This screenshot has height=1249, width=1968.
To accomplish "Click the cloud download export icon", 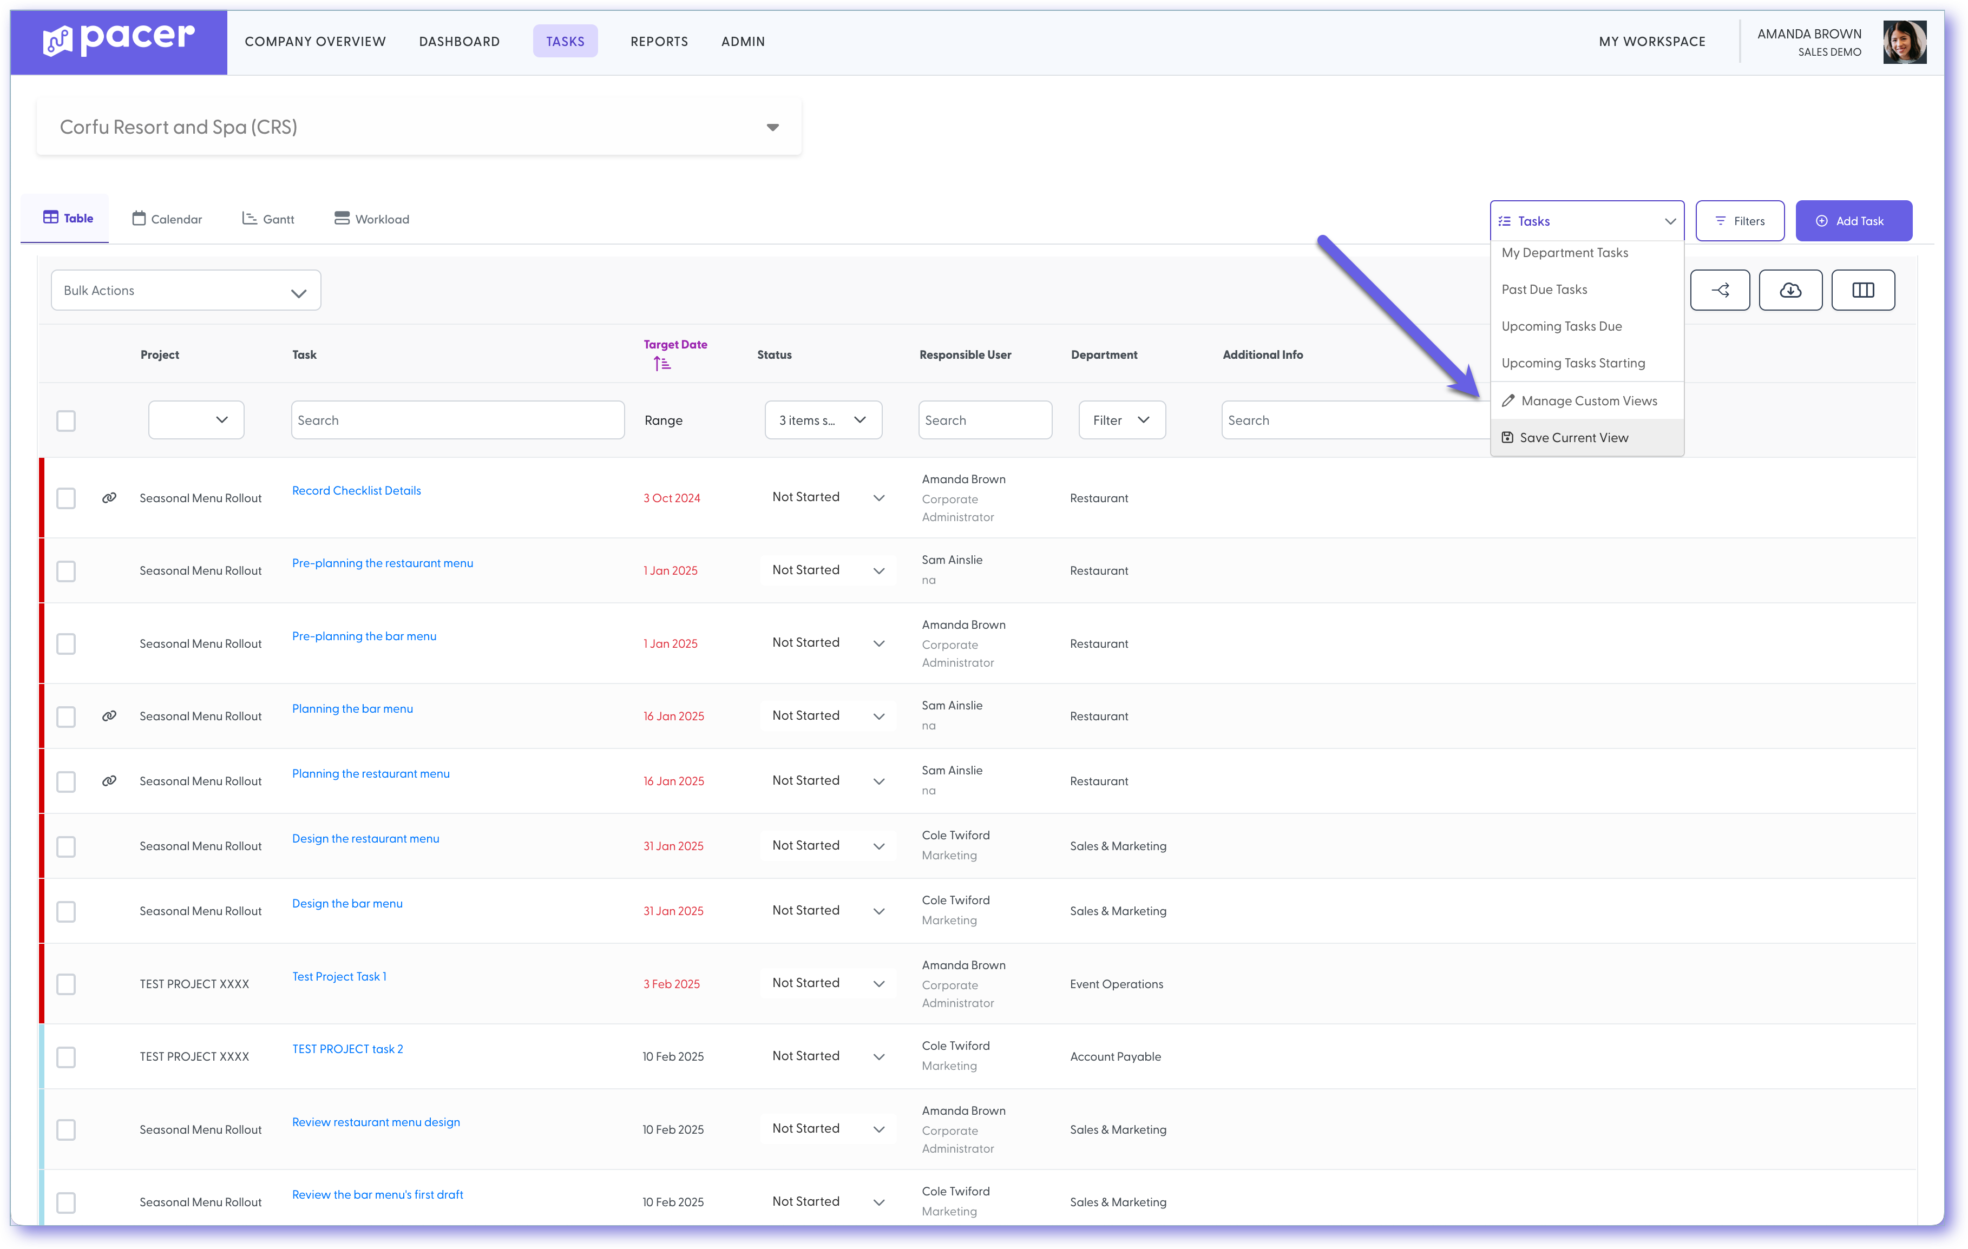I will (x=1790, y=290).
